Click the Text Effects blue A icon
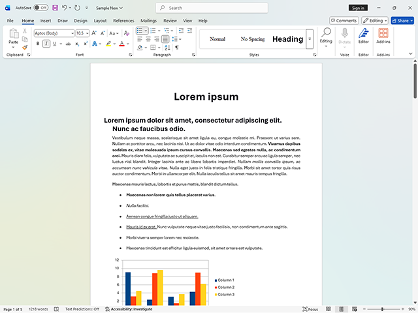This screenshot has height=313, width=418. [x=95, y=44]
